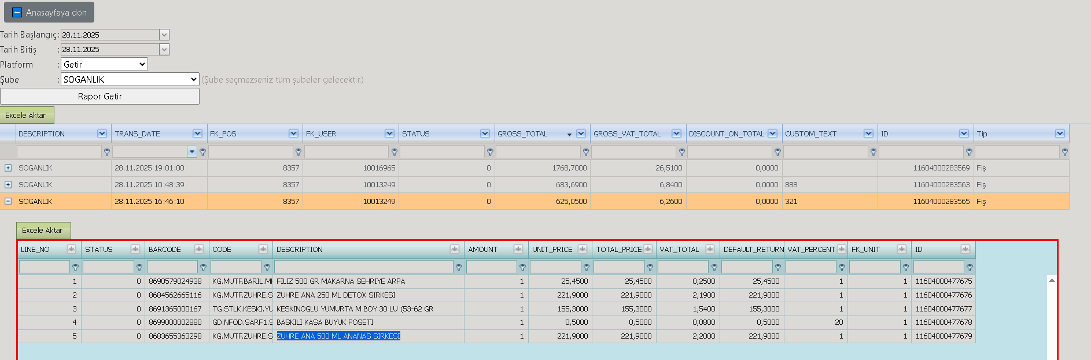
Task: Click the BARCODE filter input field
Action: pyautogui.click(x=172, y=267)
